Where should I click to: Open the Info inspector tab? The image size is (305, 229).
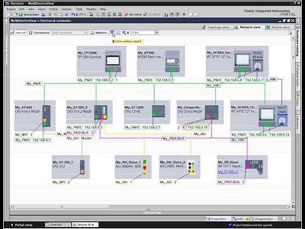[240, 219]
